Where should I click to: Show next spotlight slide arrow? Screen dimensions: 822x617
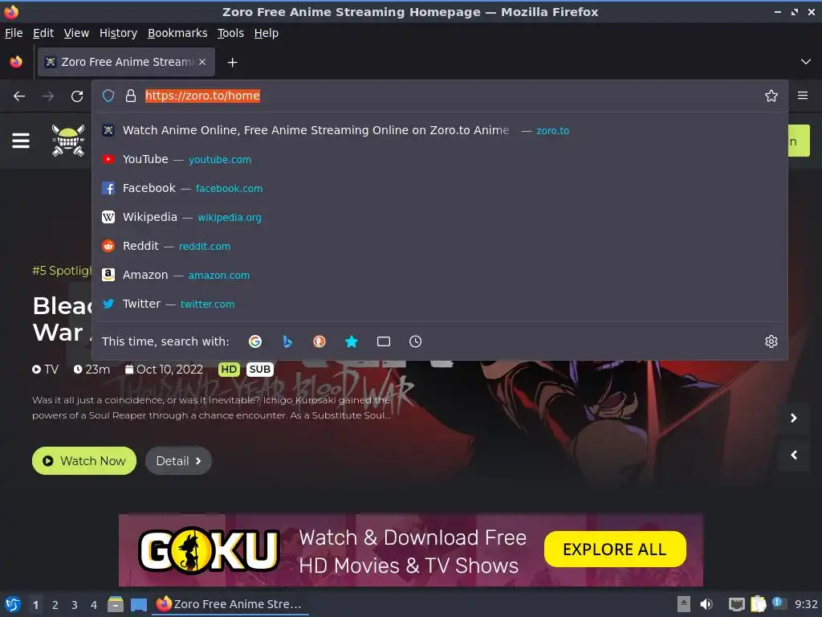(x=794, y=418)
